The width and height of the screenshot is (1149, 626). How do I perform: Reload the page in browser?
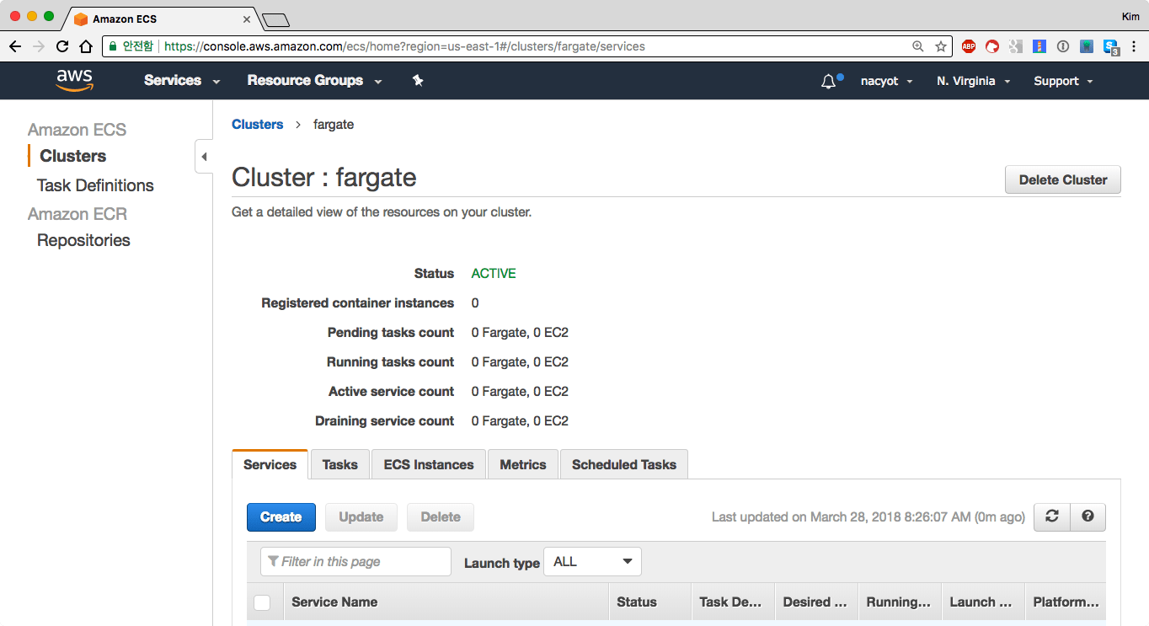[x=62, y=46]
